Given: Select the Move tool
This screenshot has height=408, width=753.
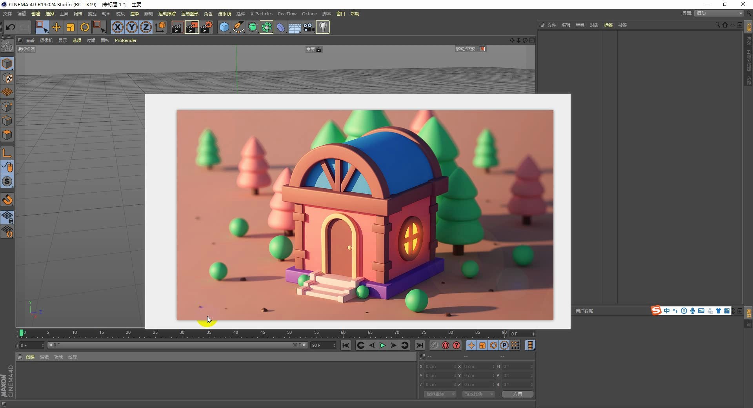Looking at the screenshot, I should coord(56,27).
